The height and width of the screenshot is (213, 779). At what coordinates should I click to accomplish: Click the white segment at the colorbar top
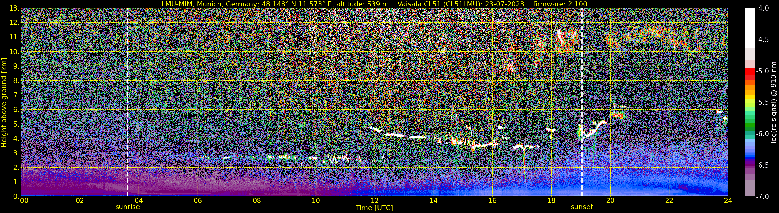click(750, 28)
